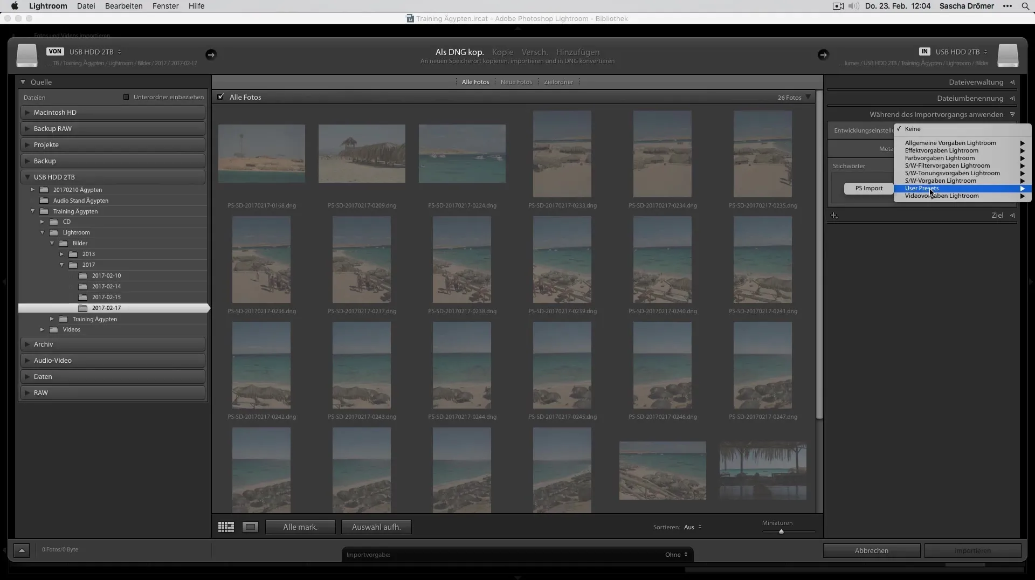Expand the Projekte volume
Screen dimensions: 1035x580
click(27, 145)
